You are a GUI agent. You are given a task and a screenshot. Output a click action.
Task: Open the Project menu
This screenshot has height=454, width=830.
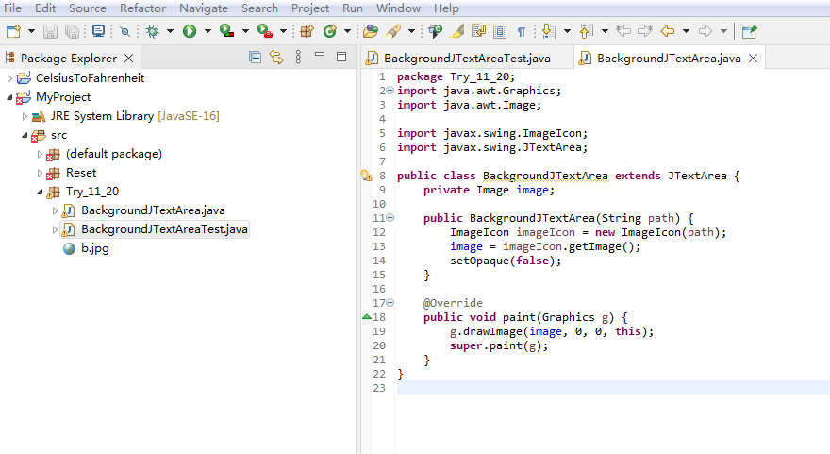[x=310, y=8]
